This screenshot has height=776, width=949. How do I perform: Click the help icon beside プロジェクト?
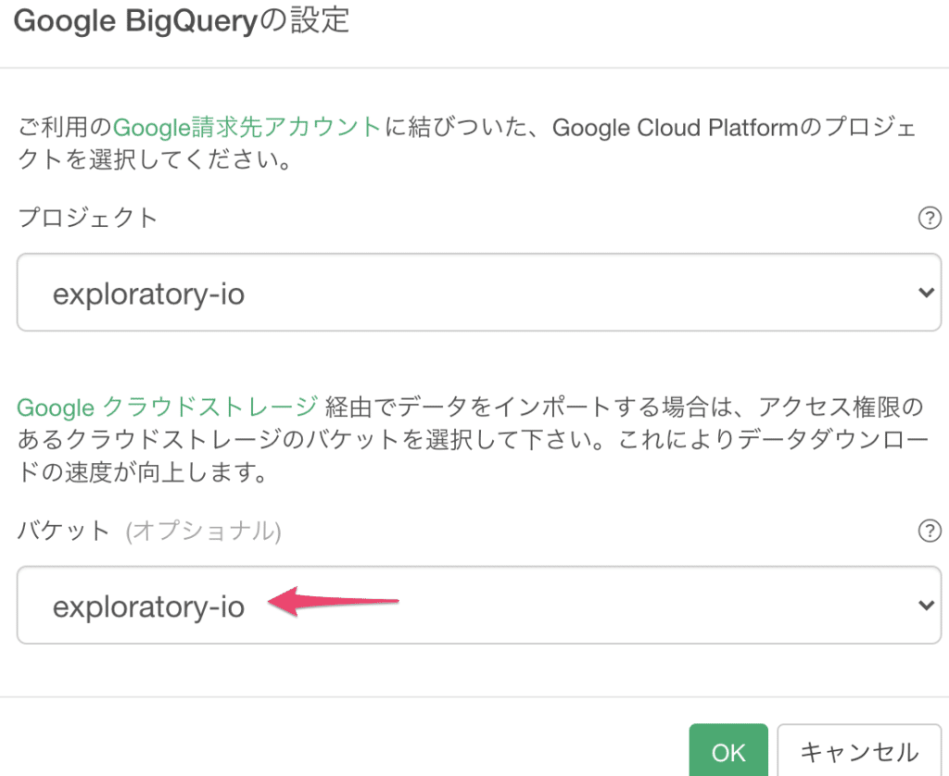click(x=928, y=219)
